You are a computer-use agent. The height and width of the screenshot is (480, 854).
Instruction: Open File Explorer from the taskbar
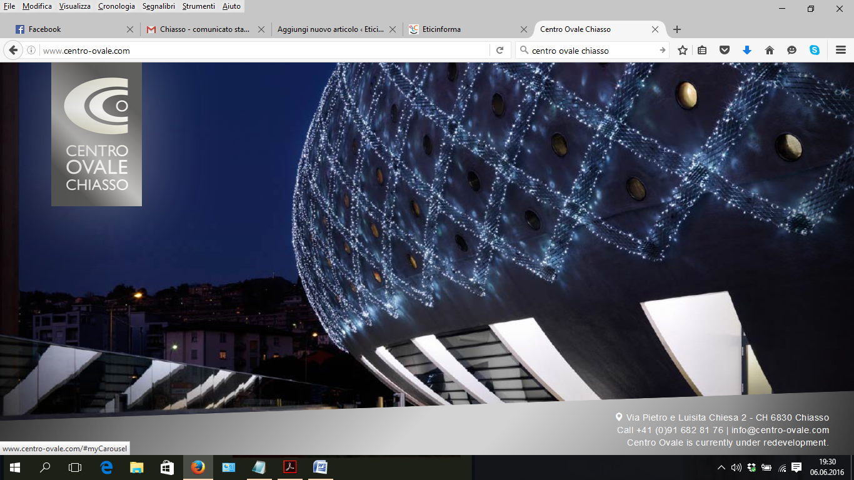point(137,467)
